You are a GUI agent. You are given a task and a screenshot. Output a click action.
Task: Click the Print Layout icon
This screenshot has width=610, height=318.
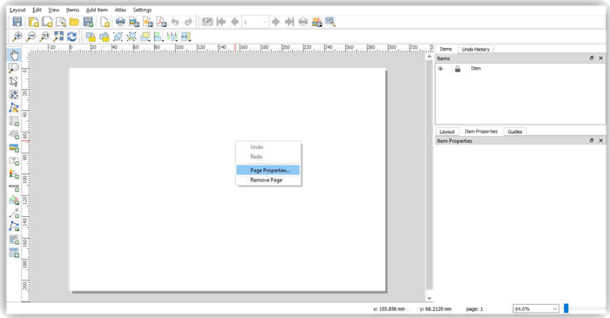120,22
